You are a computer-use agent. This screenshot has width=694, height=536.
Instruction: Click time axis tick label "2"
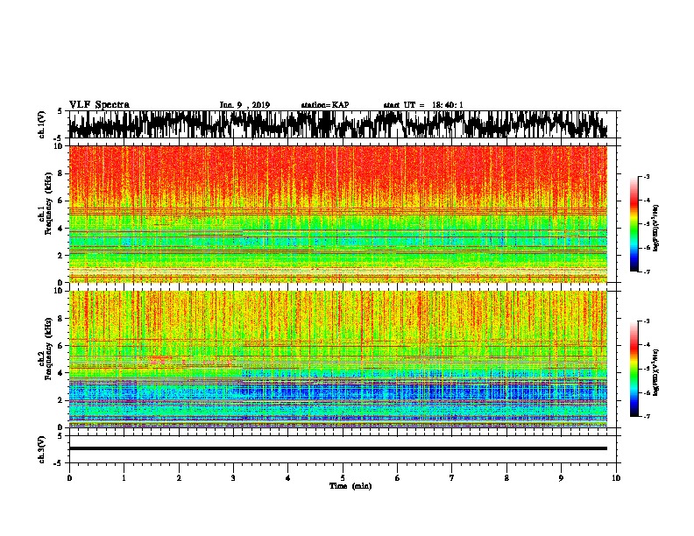pos(179,478)
